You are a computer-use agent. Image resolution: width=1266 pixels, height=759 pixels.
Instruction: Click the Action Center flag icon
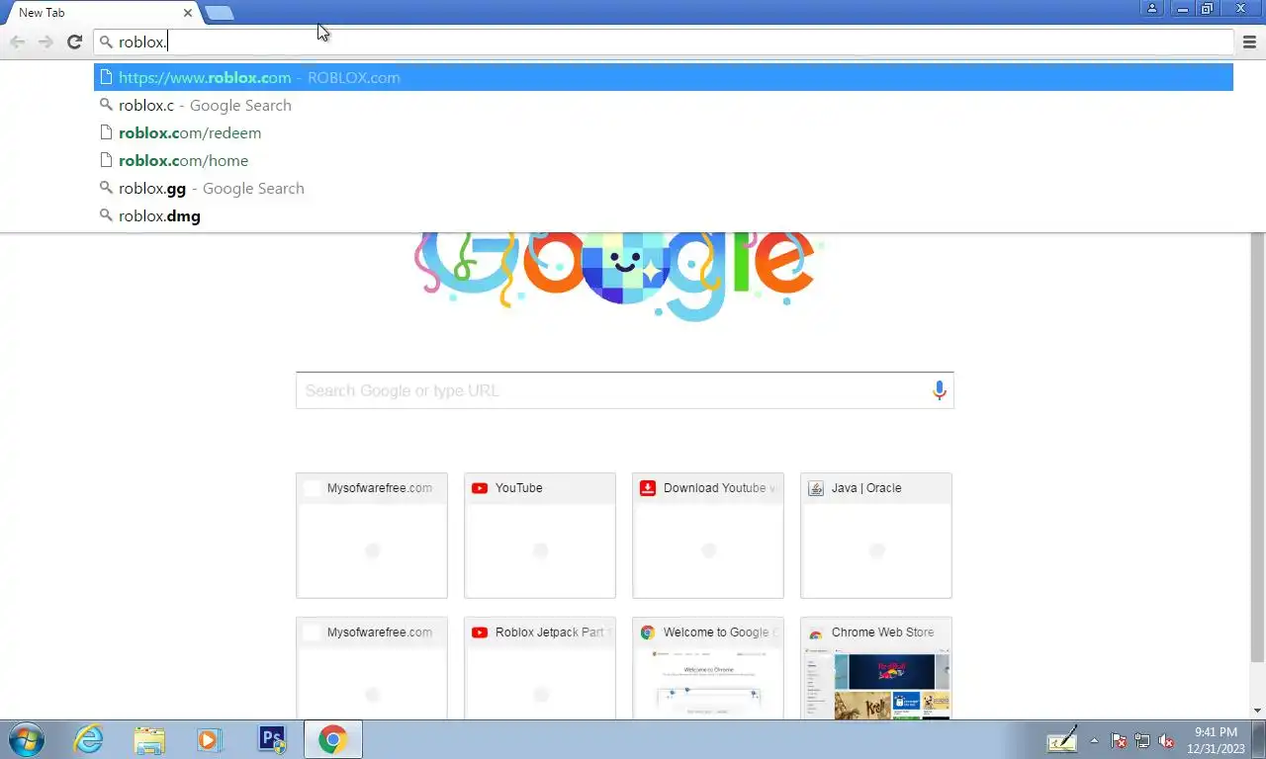(x=1119, y=740)
